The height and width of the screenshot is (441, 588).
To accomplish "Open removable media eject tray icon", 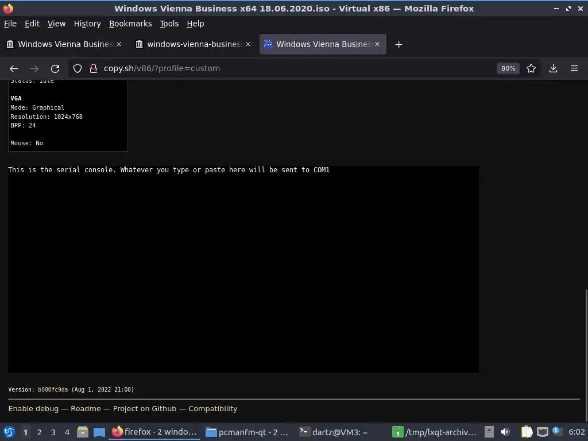I will 489,432.
